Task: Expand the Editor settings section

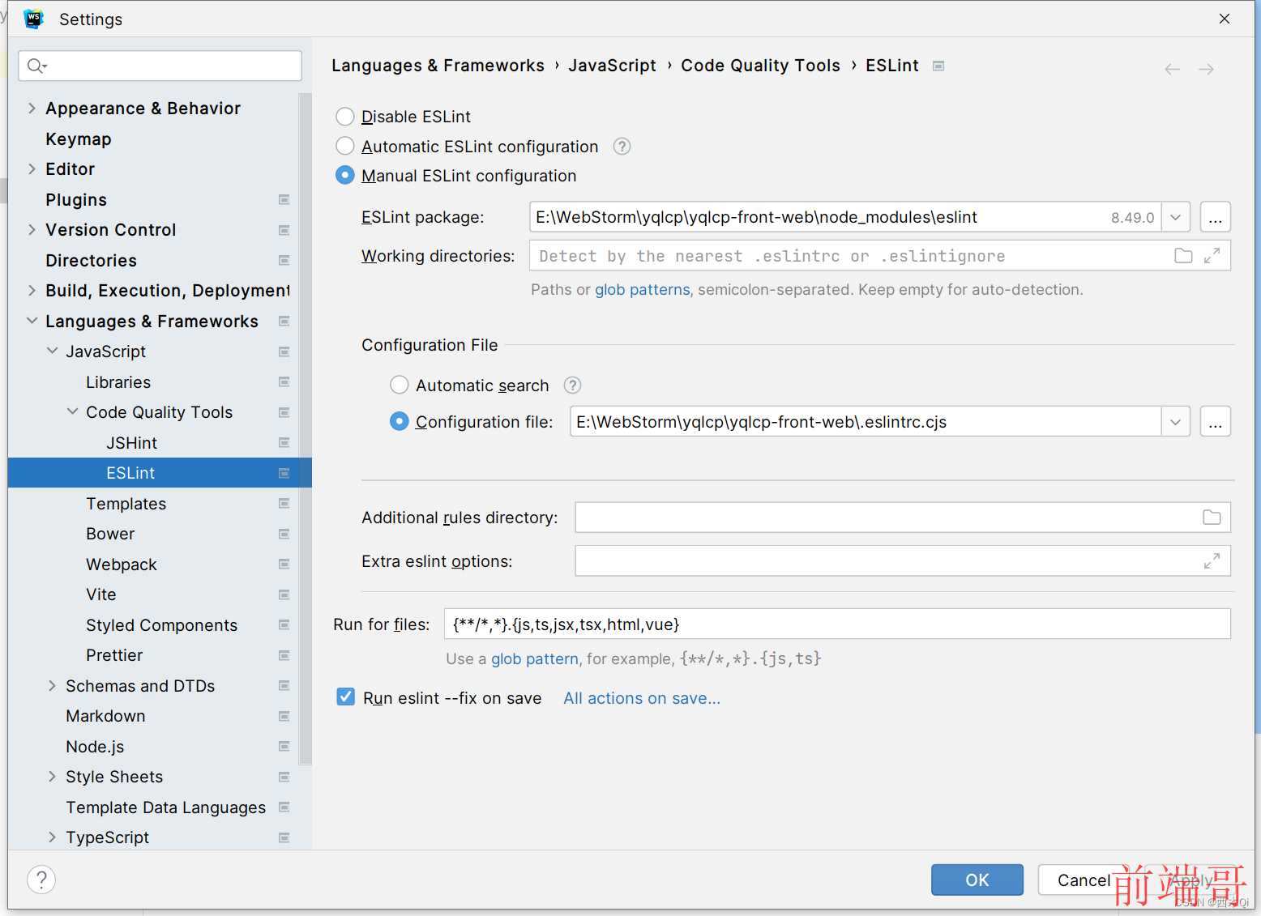Action: coord(32,169)
